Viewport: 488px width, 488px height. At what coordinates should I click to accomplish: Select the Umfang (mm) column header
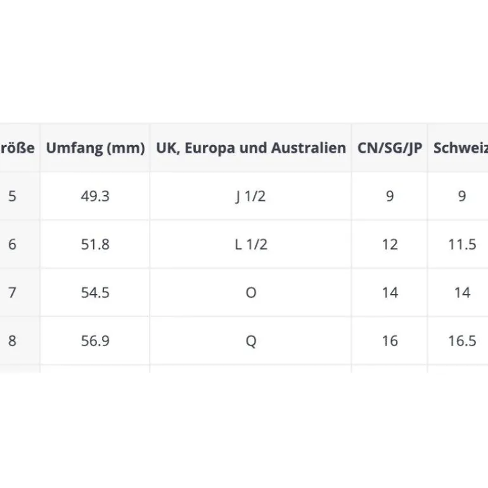(95, 148)
